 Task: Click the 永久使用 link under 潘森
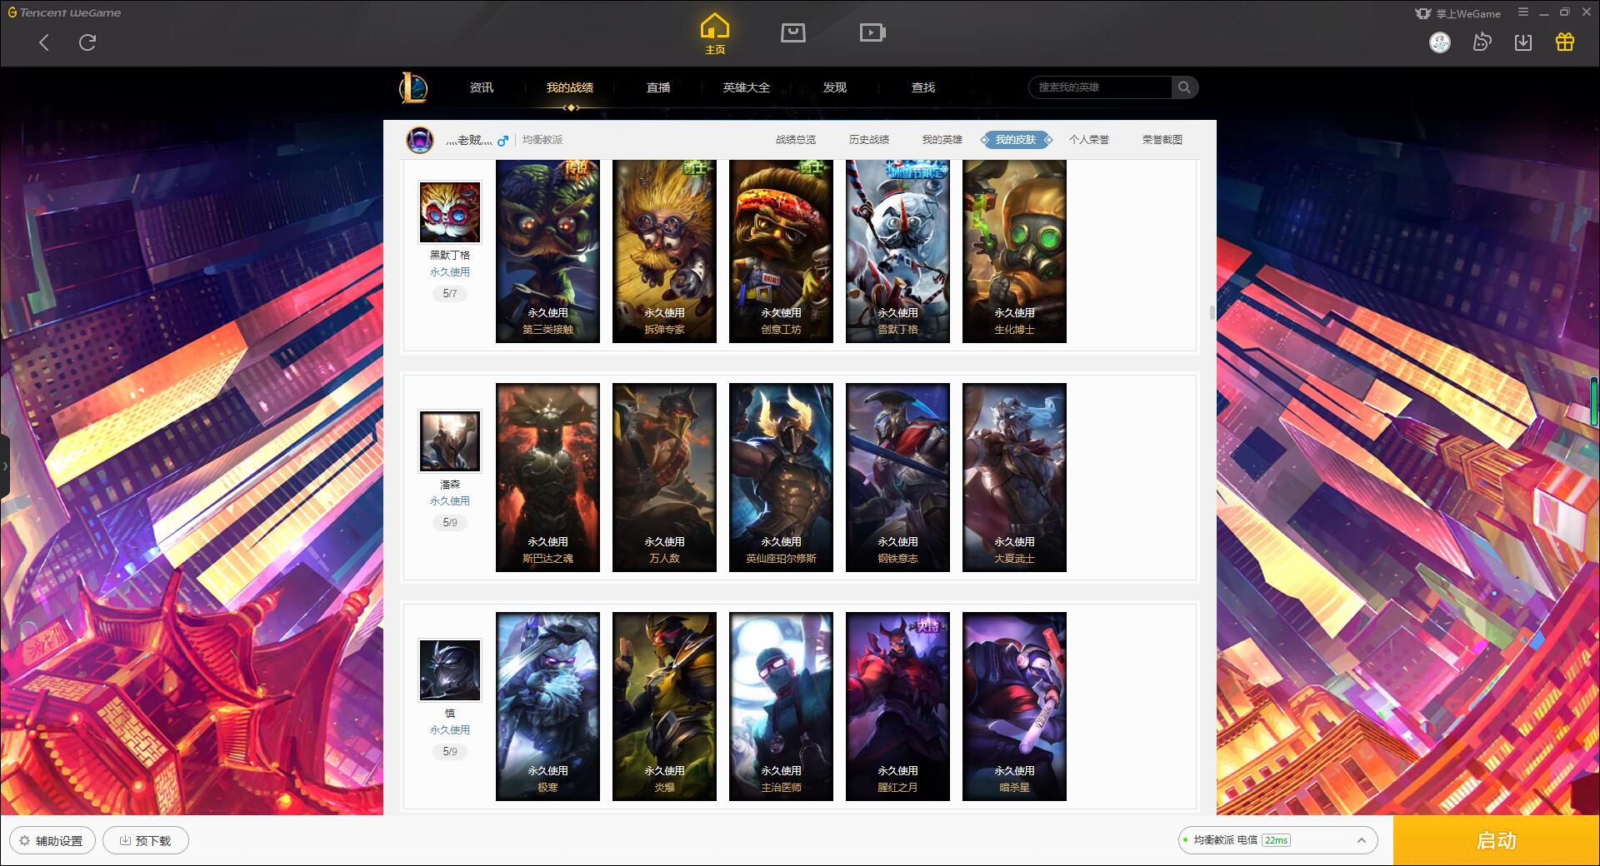pyautogui.click(x=450, y=501)
